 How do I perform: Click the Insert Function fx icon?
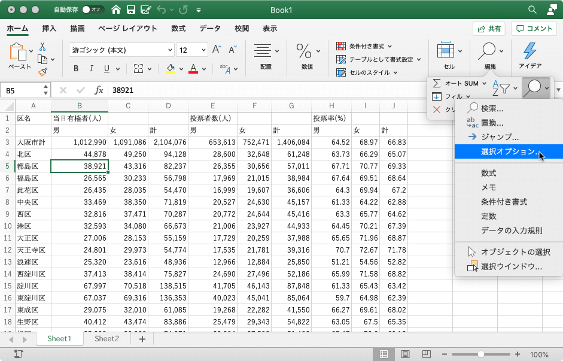[x=99, y=90]
